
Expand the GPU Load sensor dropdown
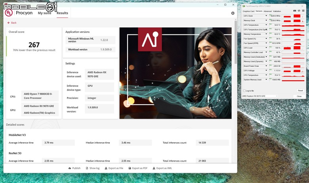[x=266, y=48]
